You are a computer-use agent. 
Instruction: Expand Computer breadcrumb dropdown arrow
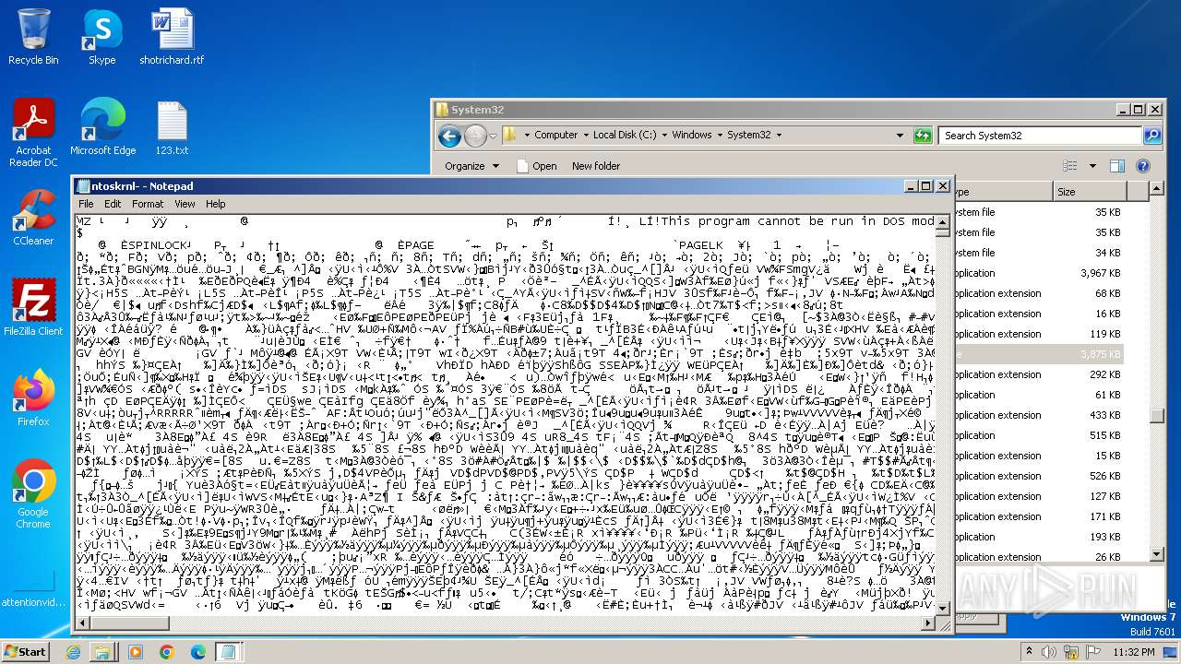point(585,135)
